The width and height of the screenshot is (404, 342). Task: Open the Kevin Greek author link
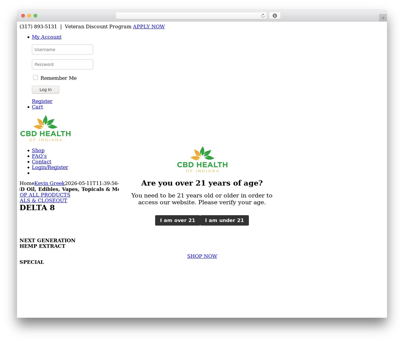(x=50, y=183)
